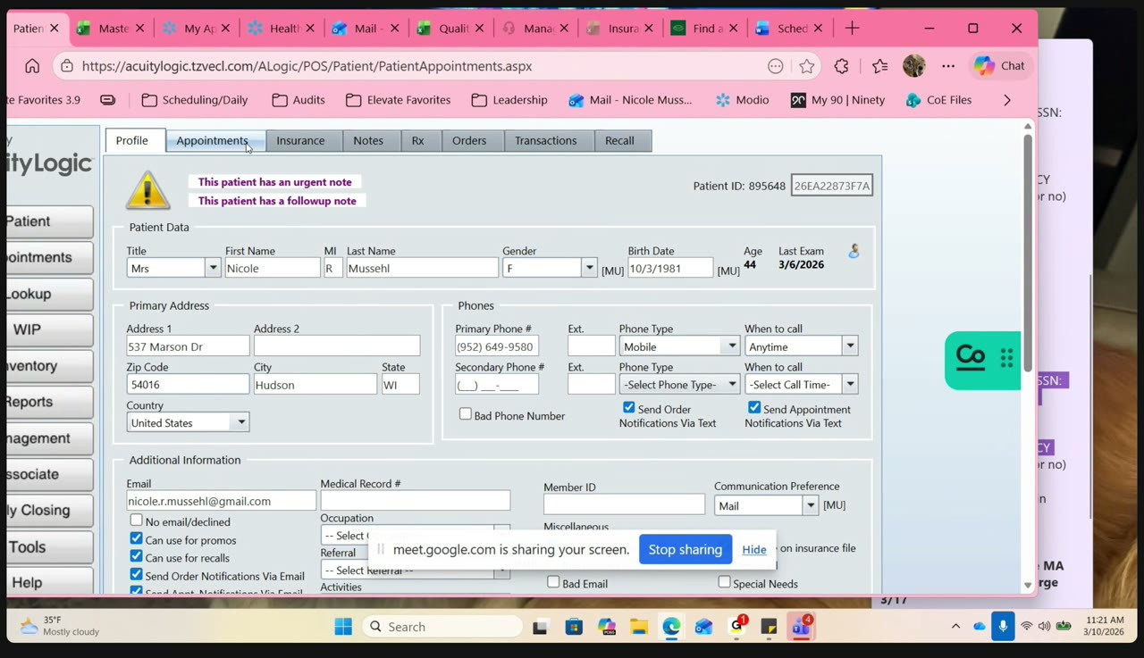The height and width of the screenshot is (658, 1144).
Task: Open Microsoft Teams in the taskbar
Action: click(801, 627)
